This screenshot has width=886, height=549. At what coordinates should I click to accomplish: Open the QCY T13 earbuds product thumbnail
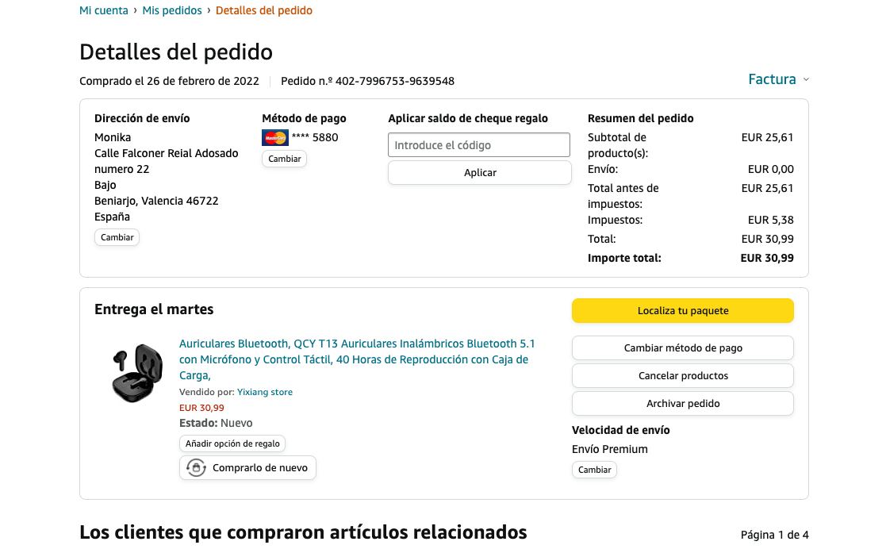click(136, 373)
